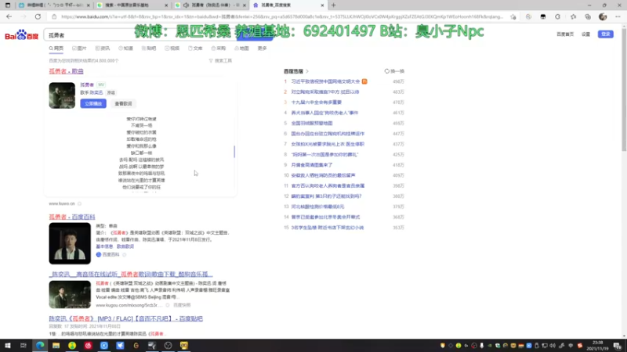
Task: Click the singer name link 陈奕迅
Action: click(96, 92)
